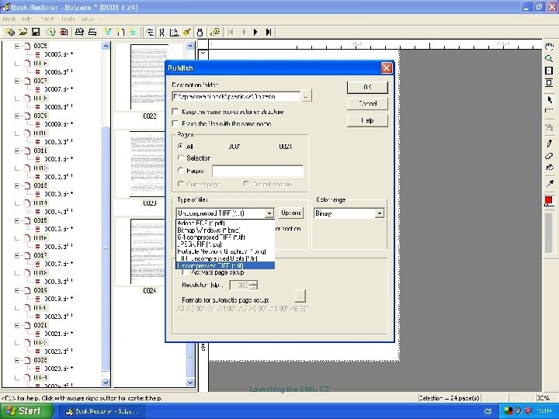This screenshot has height=419, width=559.
Task: Confirm the Publish dialog with OK
Action: click(367, 87)
